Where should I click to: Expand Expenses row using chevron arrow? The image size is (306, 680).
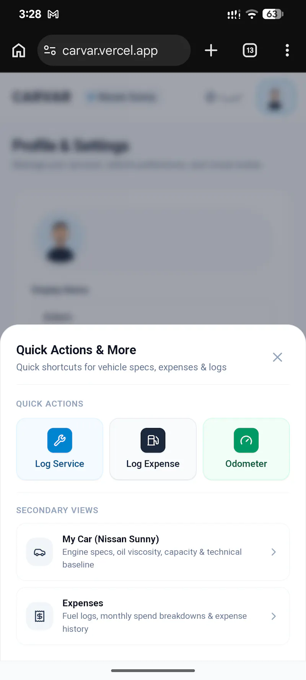coord(273,616)
